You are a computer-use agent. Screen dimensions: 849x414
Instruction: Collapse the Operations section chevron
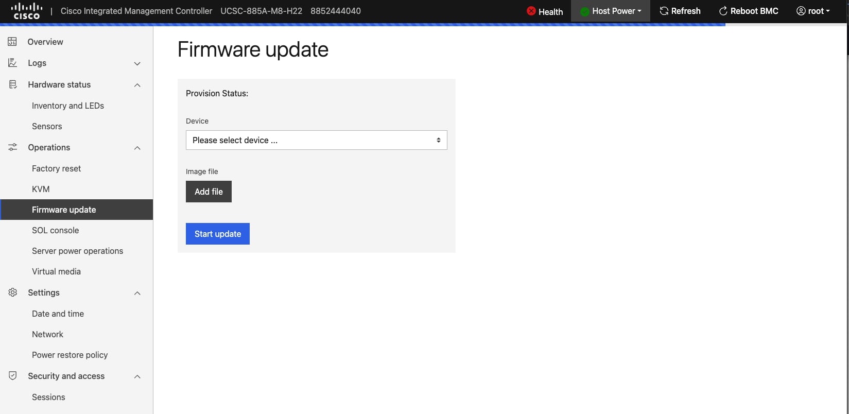point(137,148)
